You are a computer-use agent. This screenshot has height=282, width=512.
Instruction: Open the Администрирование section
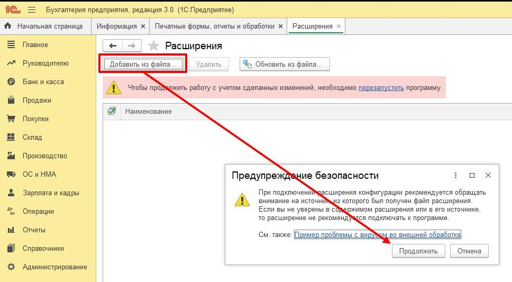coord(55,267)
